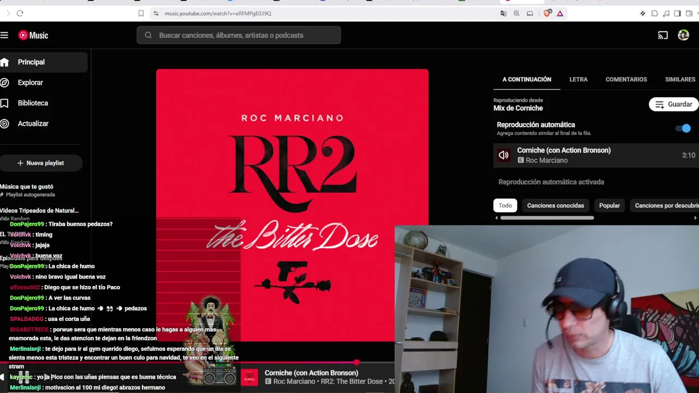The height and width of the screenshot is (393, 699).
Task: Open the Brave Rewards triangle icon
Action: coord(560,13)
